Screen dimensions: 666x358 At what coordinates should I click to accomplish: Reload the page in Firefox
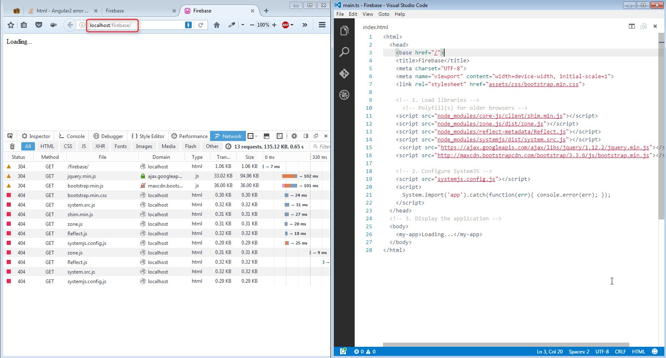click(x=200, y=25)
